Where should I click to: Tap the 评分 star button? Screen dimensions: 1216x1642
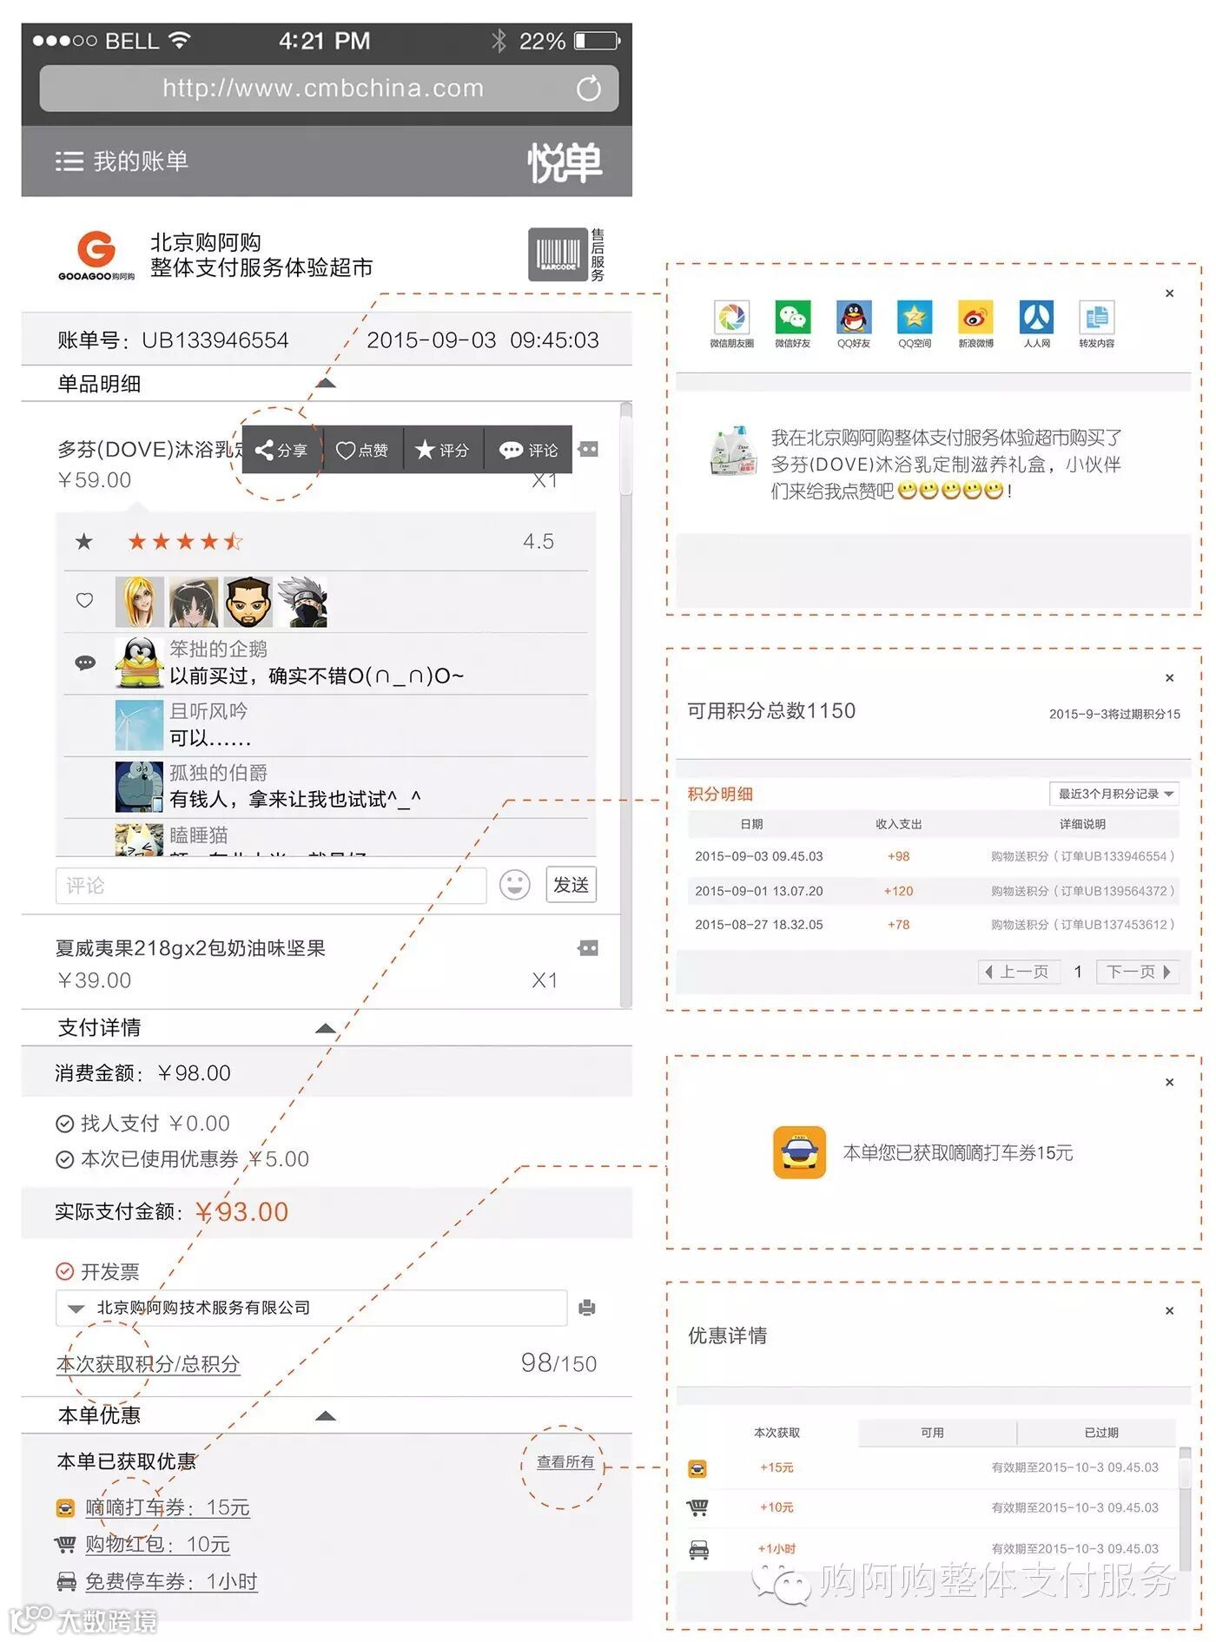(x=443, y=450)
